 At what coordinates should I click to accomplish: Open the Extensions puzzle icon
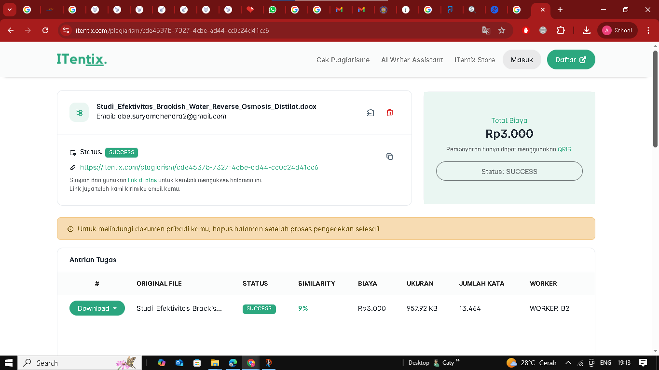click(561, 30)
